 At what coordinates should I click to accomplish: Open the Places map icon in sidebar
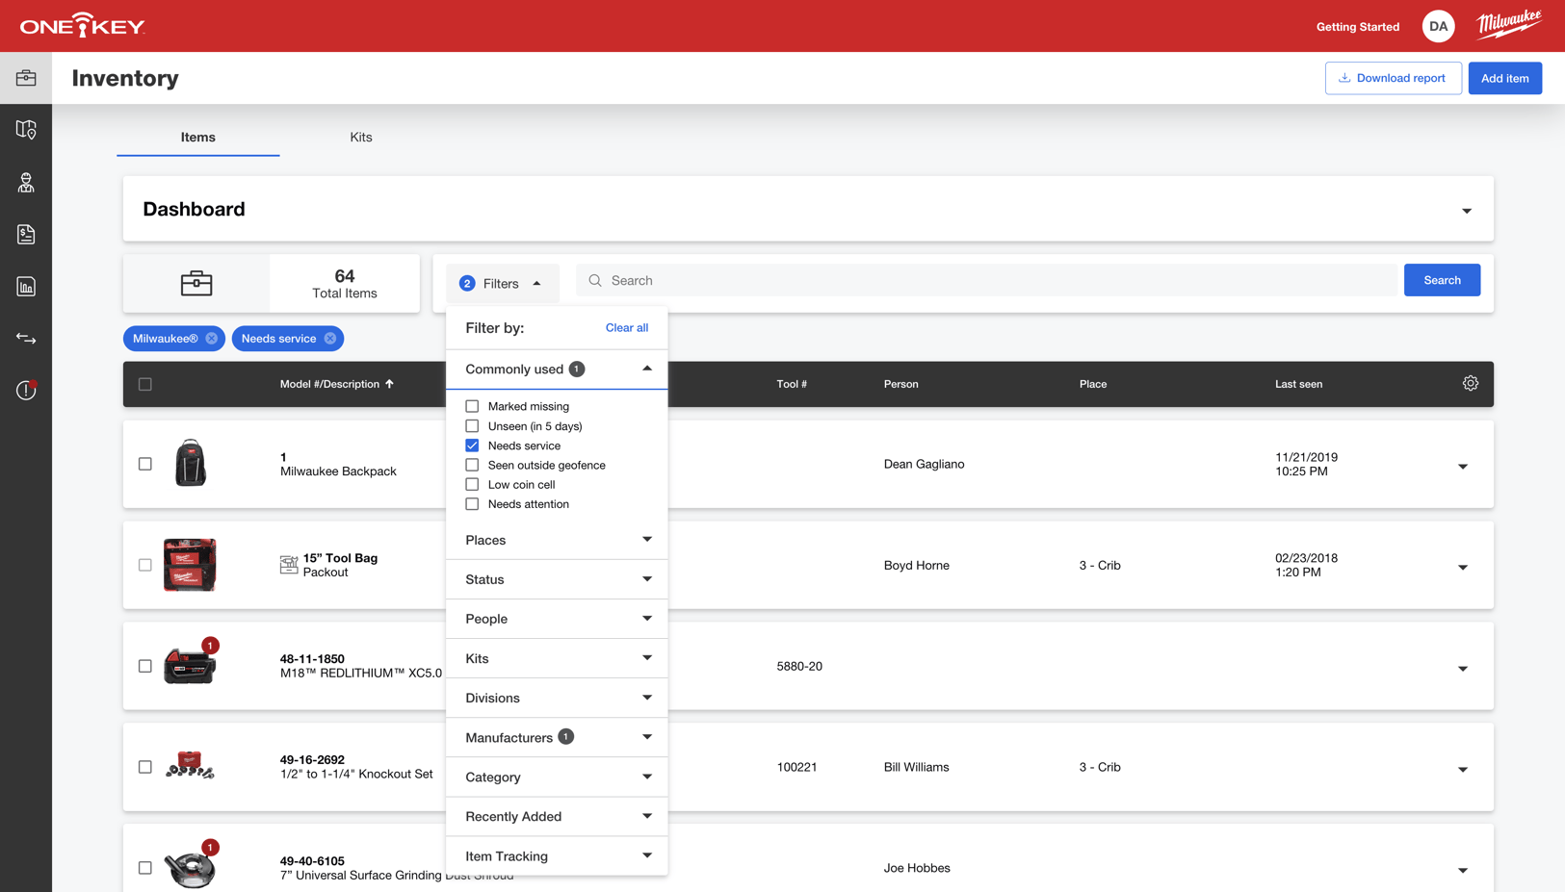[26, 130]
